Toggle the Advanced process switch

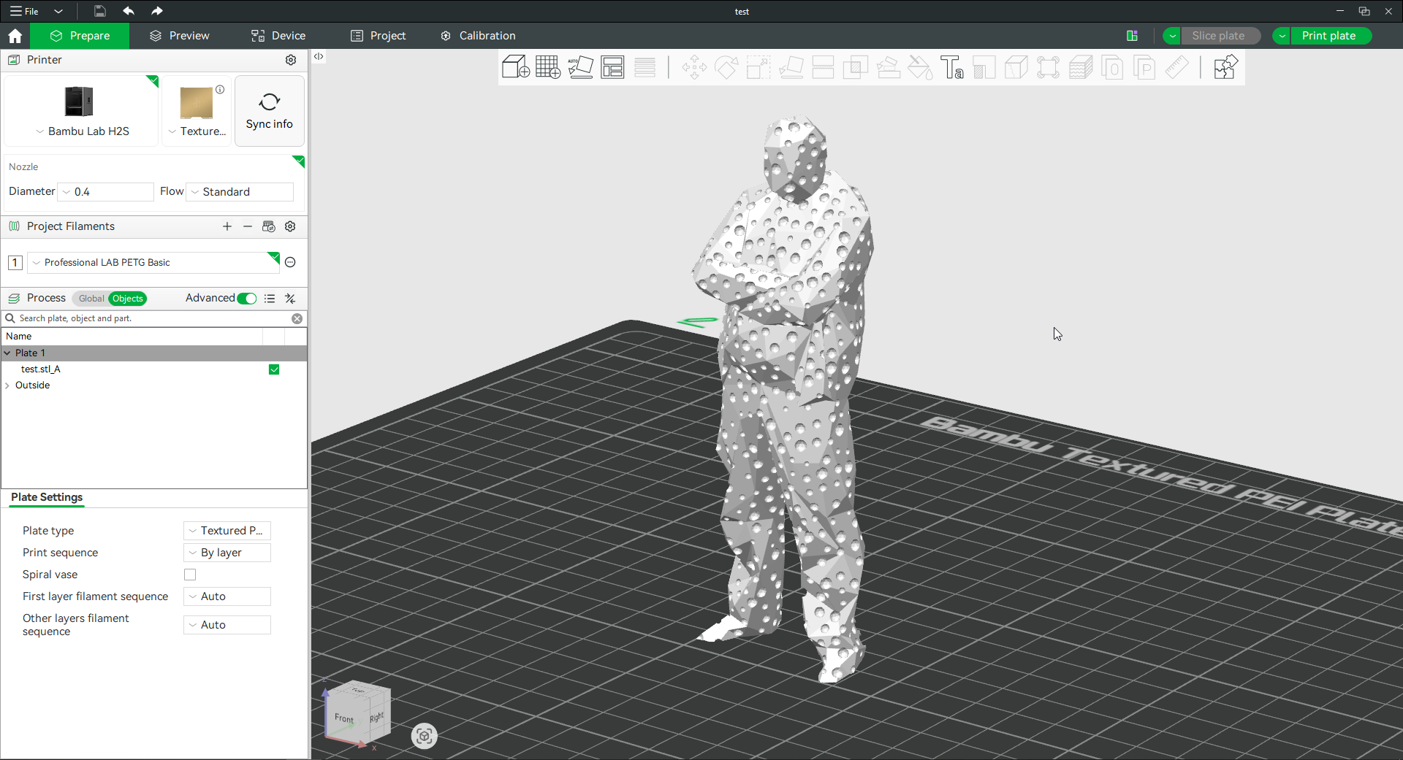click(x=247, y=299)
